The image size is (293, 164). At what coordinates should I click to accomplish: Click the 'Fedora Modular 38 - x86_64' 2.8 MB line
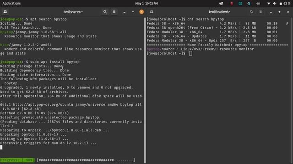212,32
